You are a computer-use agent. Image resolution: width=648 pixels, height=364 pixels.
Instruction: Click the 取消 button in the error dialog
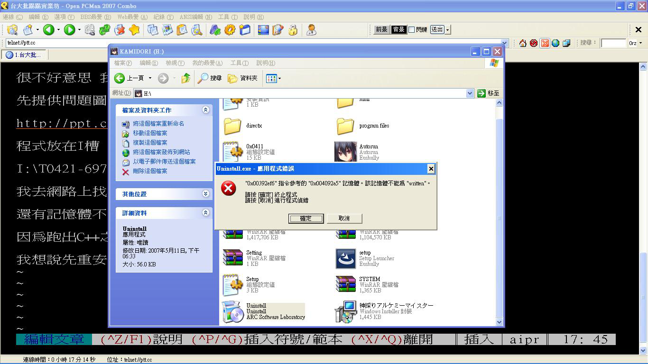[x=344, y=218]
